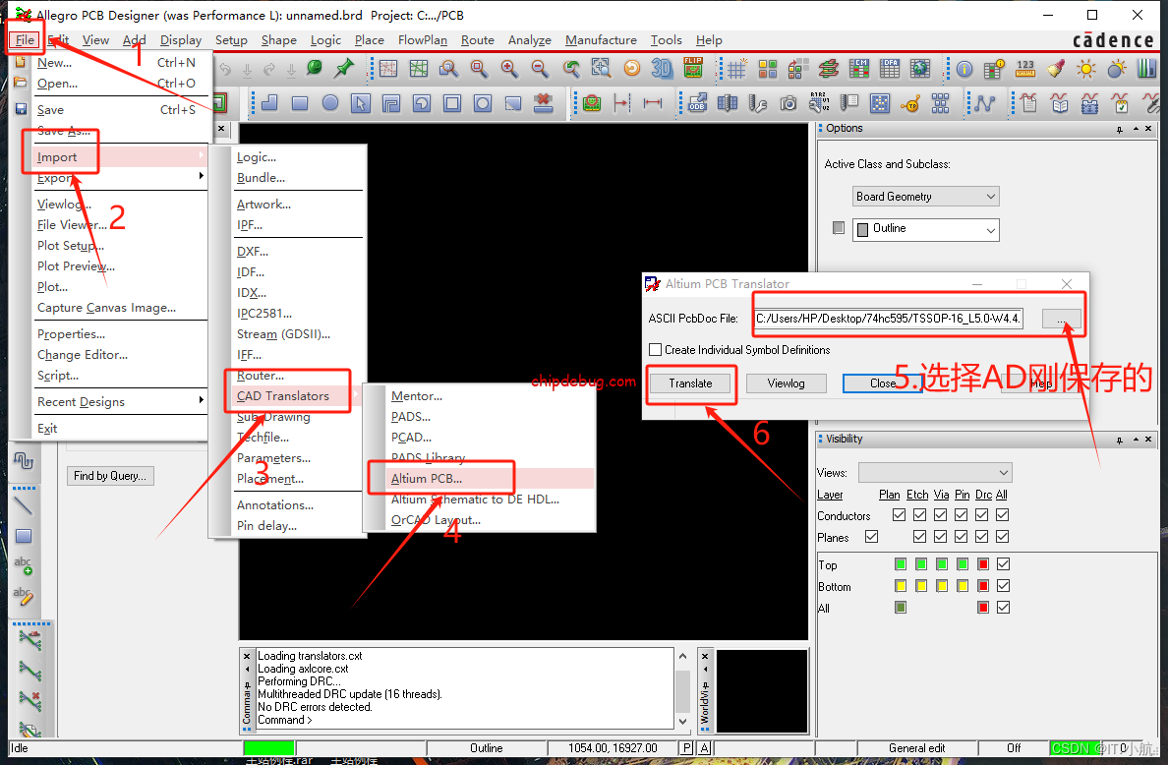Open the Manufacture menu

point(601,40)
